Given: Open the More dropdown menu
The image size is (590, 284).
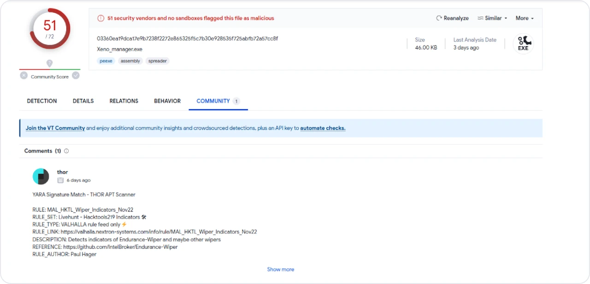Looking at the screenshot, I should click(x=525, y=18).
